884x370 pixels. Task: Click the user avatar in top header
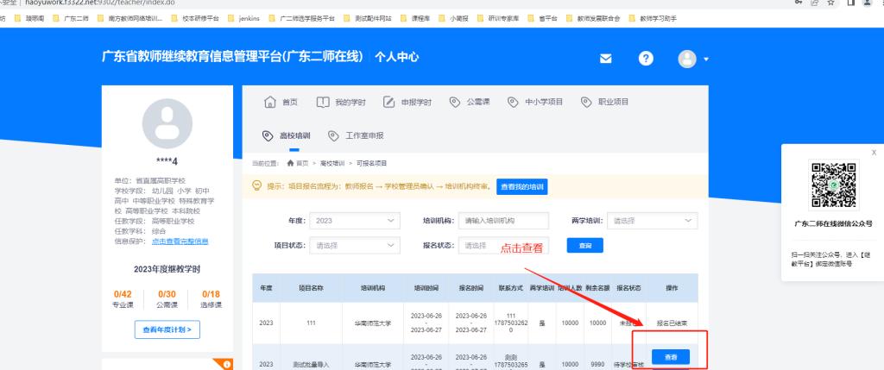click(x=687, y=59)
